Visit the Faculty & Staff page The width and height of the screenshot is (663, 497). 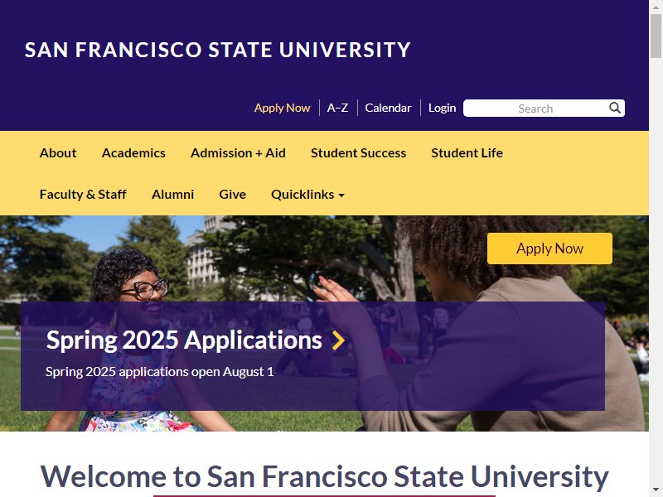pos(83,195)
